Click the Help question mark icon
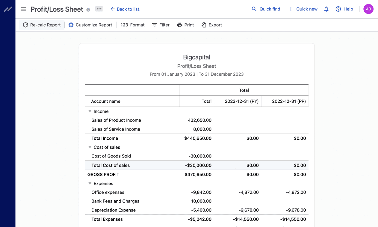 [x=338, y=9]
